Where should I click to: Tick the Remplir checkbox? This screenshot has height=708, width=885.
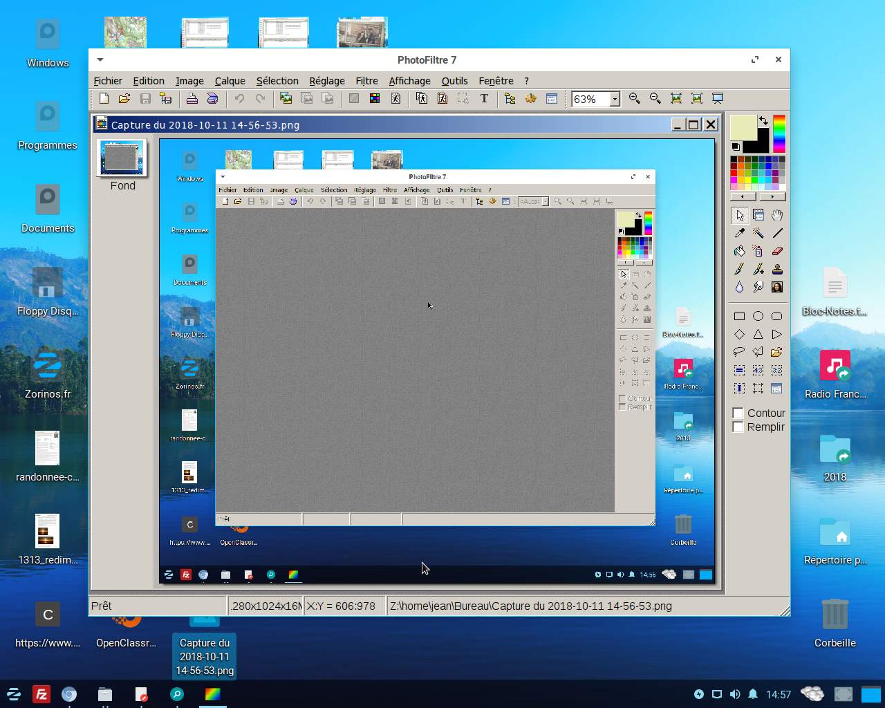738,427
